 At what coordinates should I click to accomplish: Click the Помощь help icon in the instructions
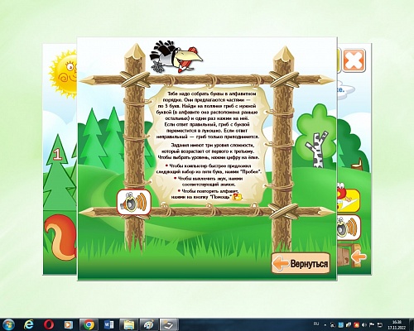point(238,197)
